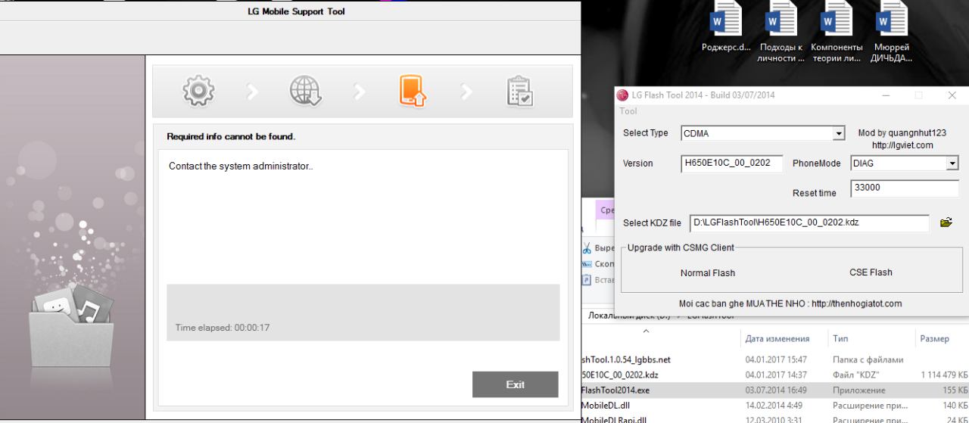Click 'Contact the system administrator..' text
The image size is (969, 423).
coord(241,166)
